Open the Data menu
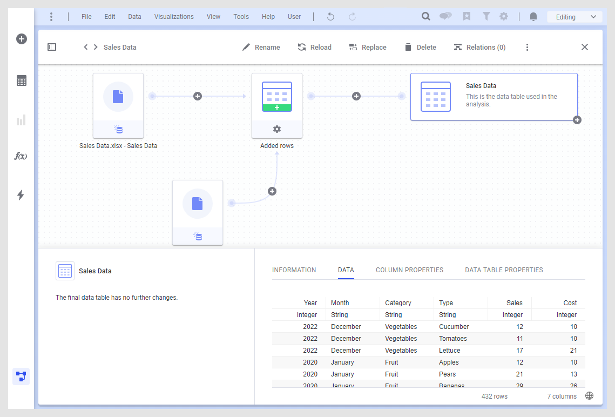The width and height of the screenshot is (615, 417). (x=134, y=17)
